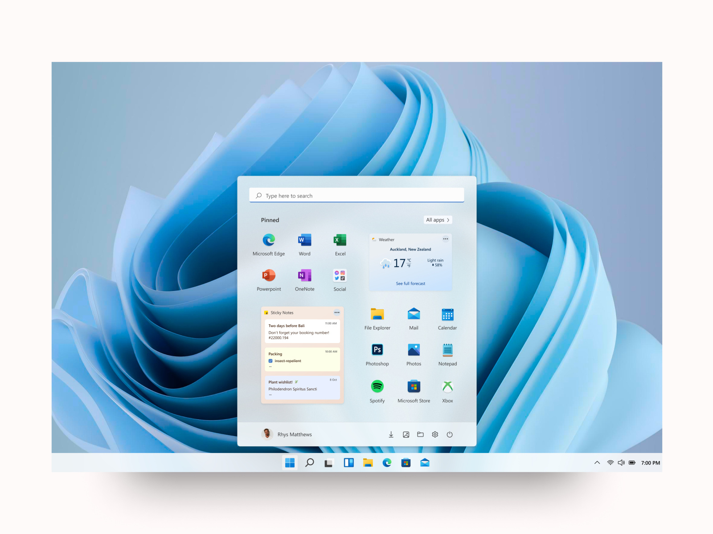Switch temperature units to Fahrenheit
This screenshot has width=713, height=534.
point(409,266)
